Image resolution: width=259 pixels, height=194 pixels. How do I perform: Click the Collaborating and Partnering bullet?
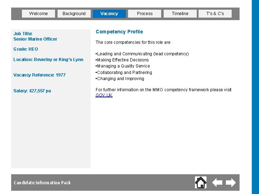point(124,73)
